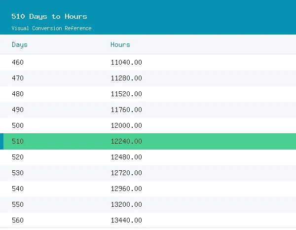Select the '13200.00' hours value
The width and height of the screenshot is (296, 230).
[x=126, y=204]
